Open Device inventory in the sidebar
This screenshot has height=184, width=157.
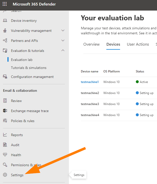24,21
